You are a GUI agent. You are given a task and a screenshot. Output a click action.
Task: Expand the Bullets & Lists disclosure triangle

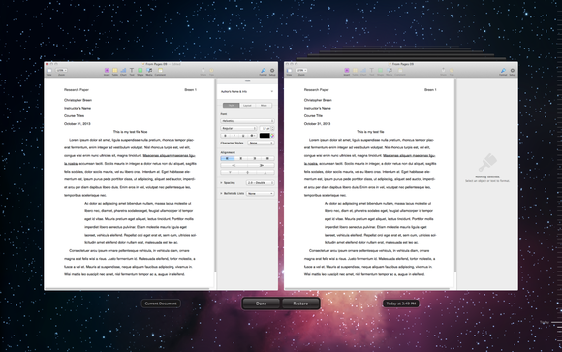[221, 193]
